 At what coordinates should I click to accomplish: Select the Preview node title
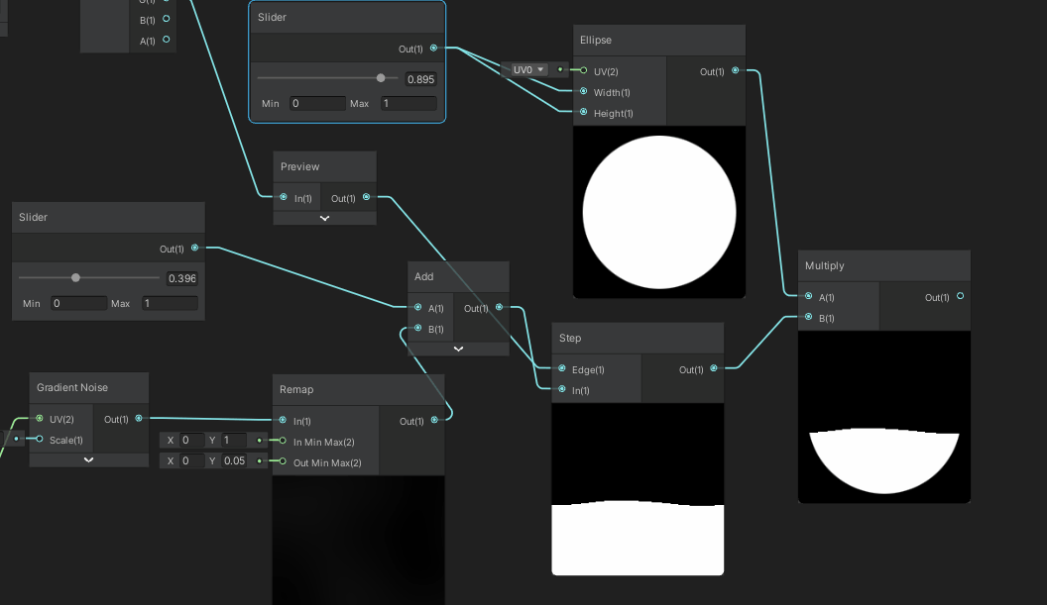pyautogui.click(x=299, y=166)
